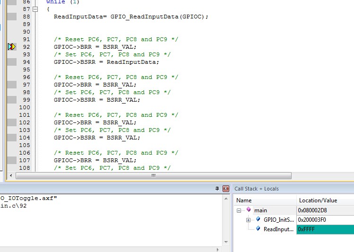This screenshot has height=252, width=354.
Task: Click the comment on line 91
Action: click(x=116, y=39)
